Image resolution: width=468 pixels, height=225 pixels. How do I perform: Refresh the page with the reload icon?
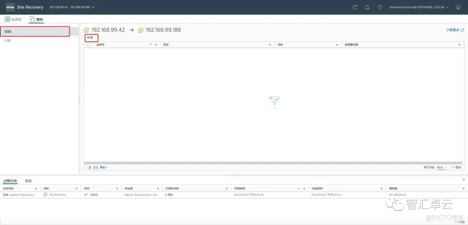[x=355, y=7]
